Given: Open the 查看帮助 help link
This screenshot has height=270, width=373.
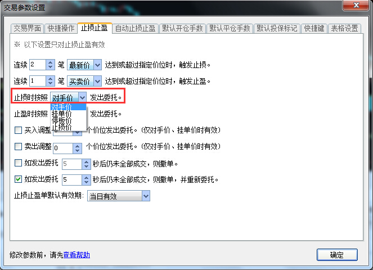Looking at the screenshot, I should click(x=77, y=255).
